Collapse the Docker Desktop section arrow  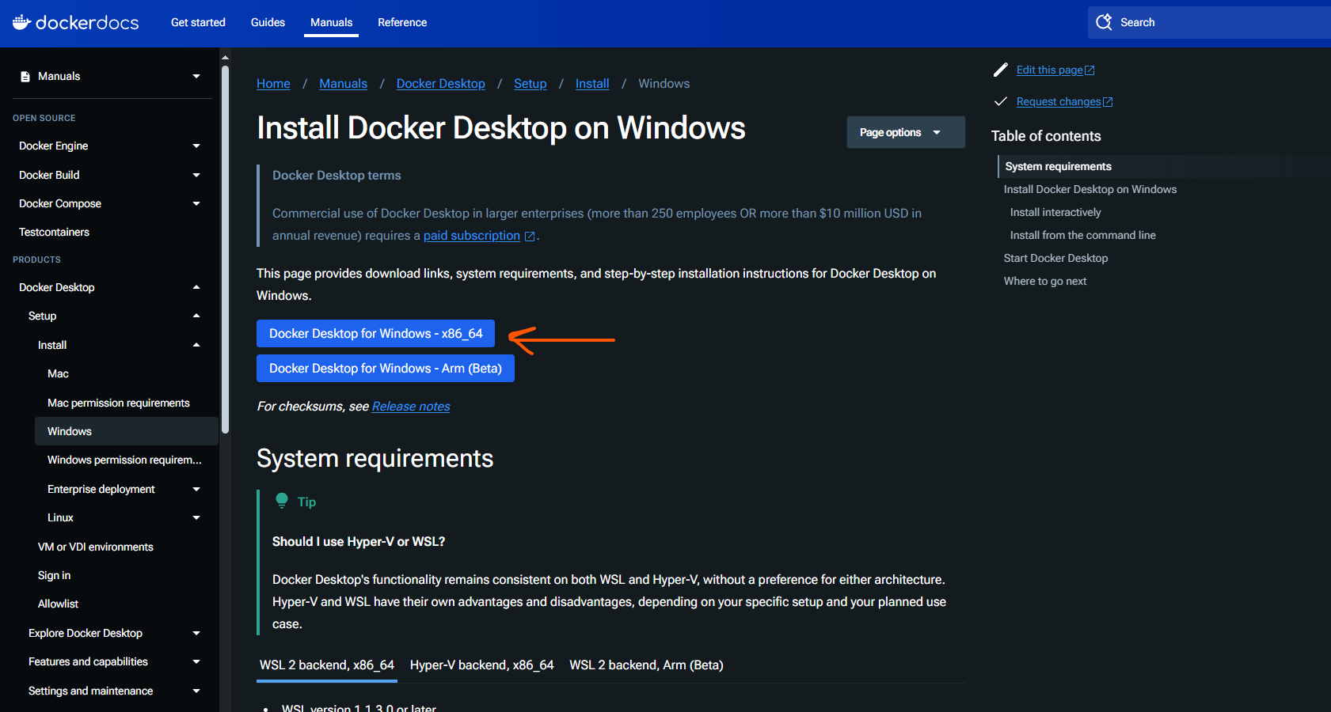(x=196, y=287)
